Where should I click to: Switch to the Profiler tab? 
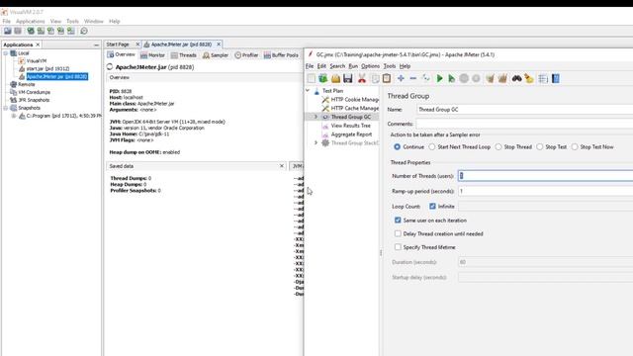pos(246,55)
